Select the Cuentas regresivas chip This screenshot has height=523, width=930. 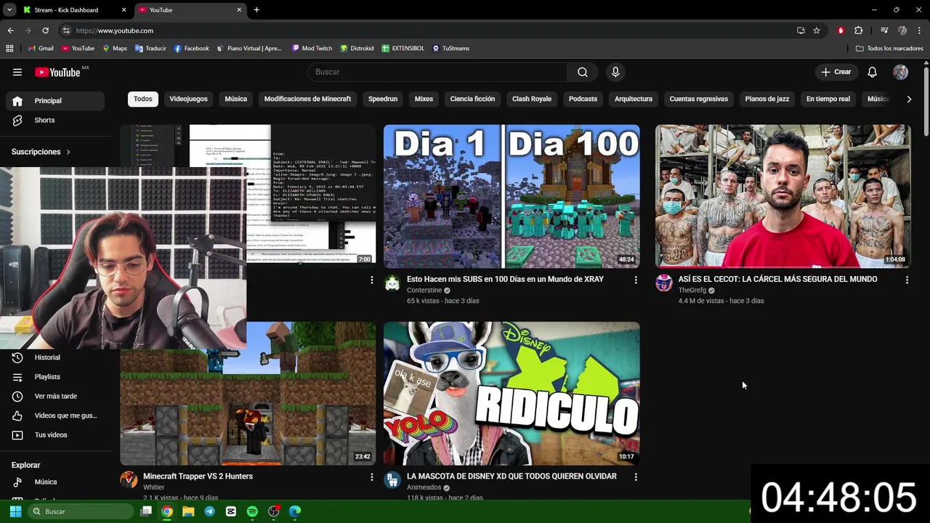coord(699,99)
